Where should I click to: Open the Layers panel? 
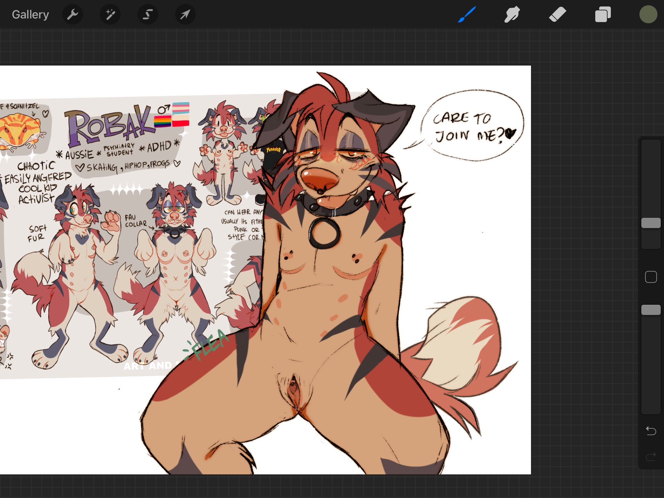pos(603,15)
